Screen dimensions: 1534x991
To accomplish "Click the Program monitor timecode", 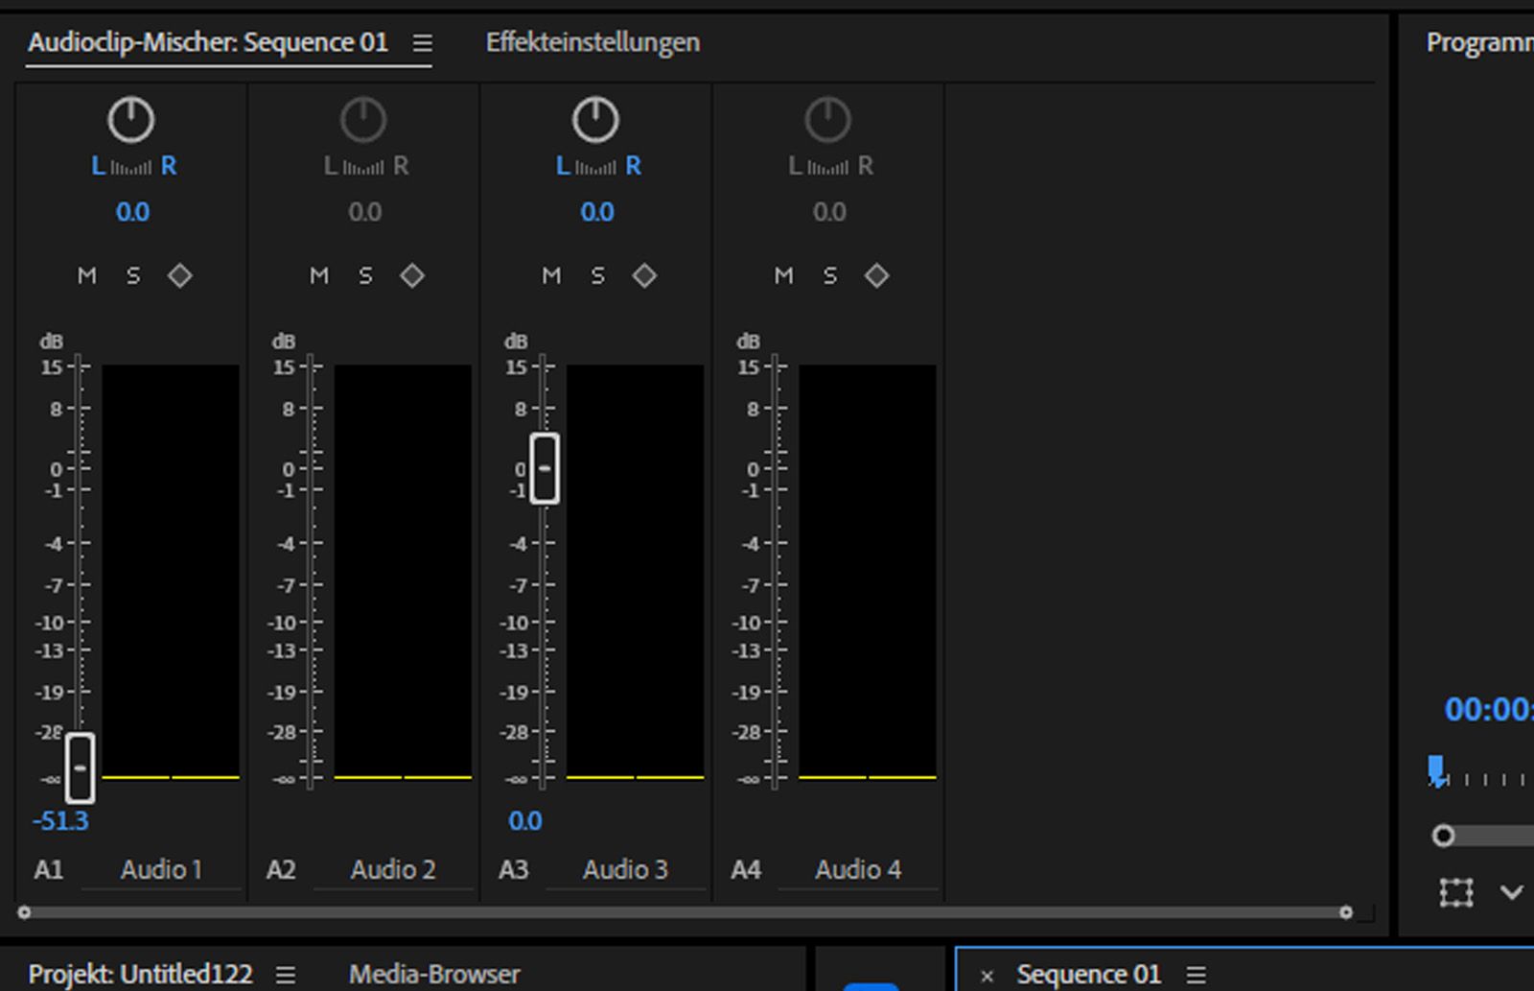I will [1489, 710].
